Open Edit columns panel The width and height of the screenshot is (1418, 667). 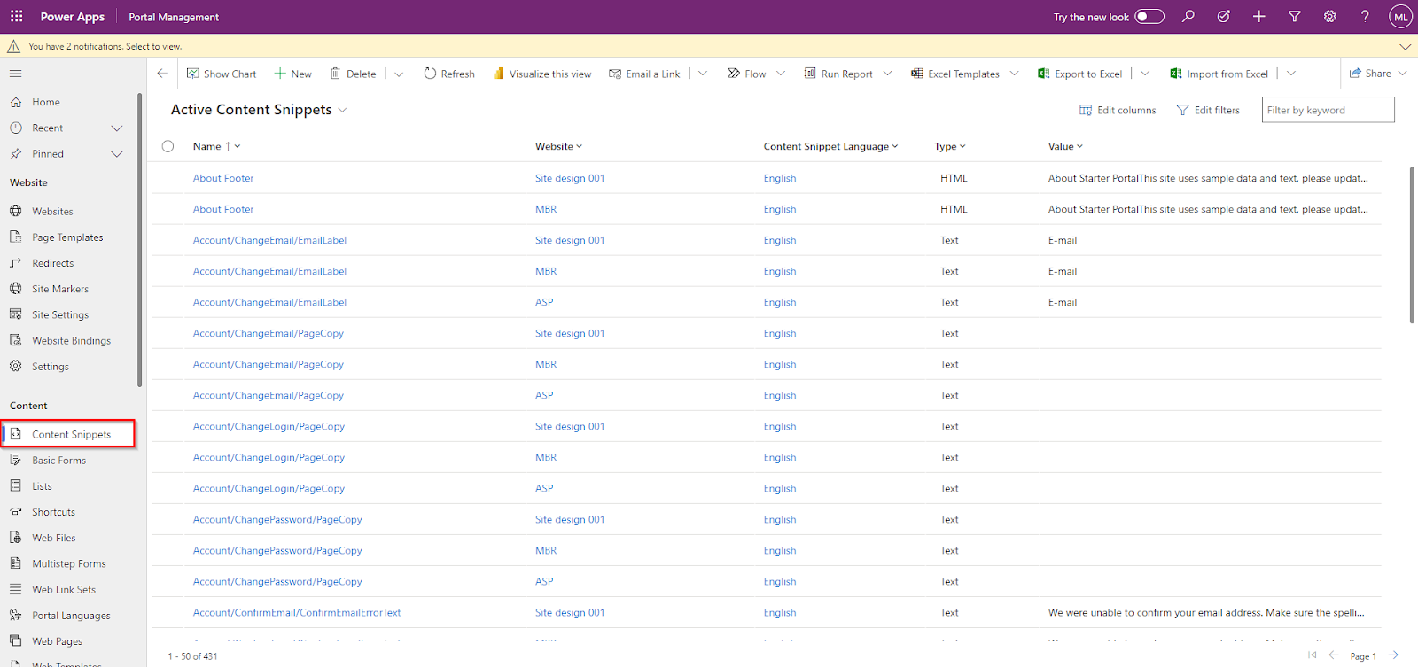coord(1118,110)
